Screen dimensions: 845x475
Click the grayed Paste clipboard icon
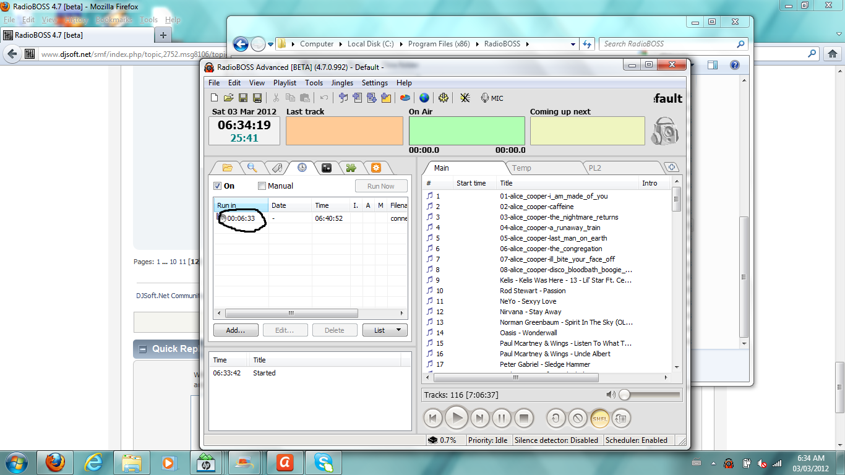click(x=305, y=98)
